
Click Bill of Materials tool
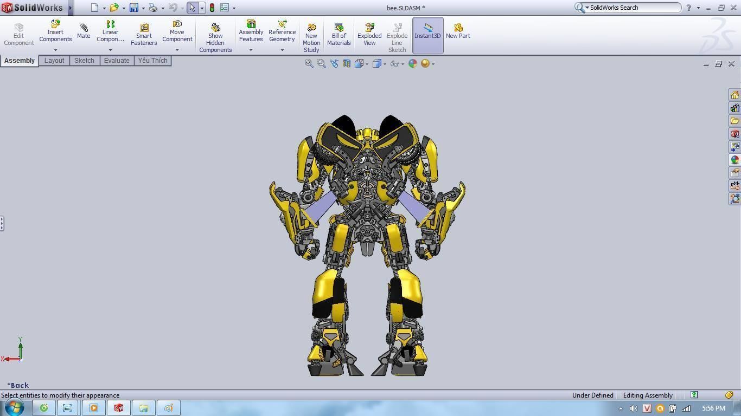point(338,35)
